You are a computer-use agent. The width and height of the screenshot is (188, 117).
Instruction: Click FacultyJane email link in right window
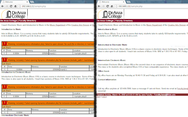[x=182, y=89]
